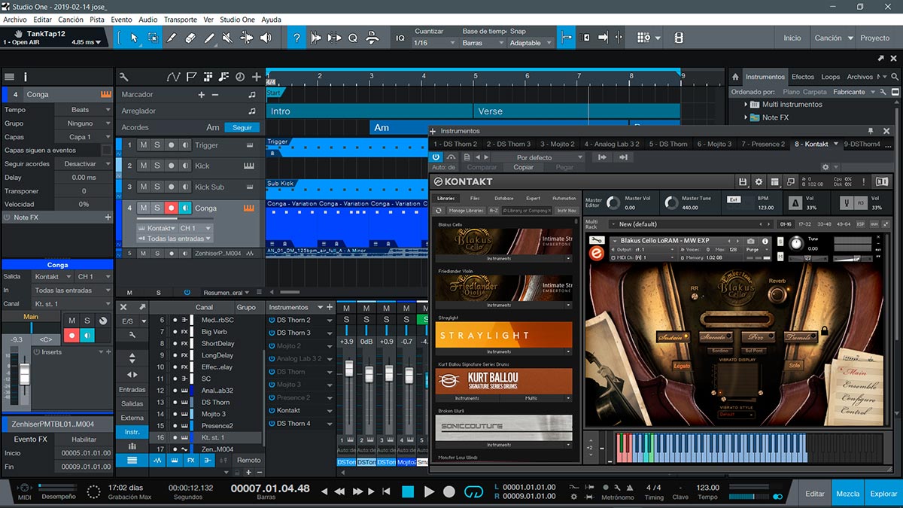Image resolution: width=903 pixels, height=508 pixels.
Task: Bypass the Kontakt plugin power button
Action: coord(436,157)
